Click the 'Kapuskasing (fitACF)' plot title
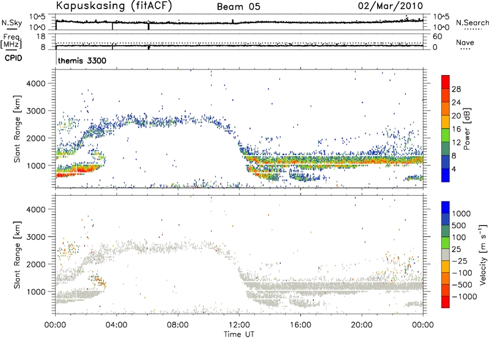489x338 pixels. point(114,5)
